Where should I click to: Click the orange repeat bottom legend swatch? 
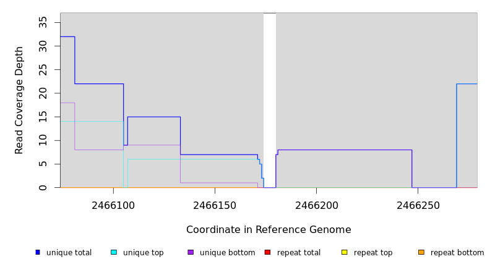(421, 252)
